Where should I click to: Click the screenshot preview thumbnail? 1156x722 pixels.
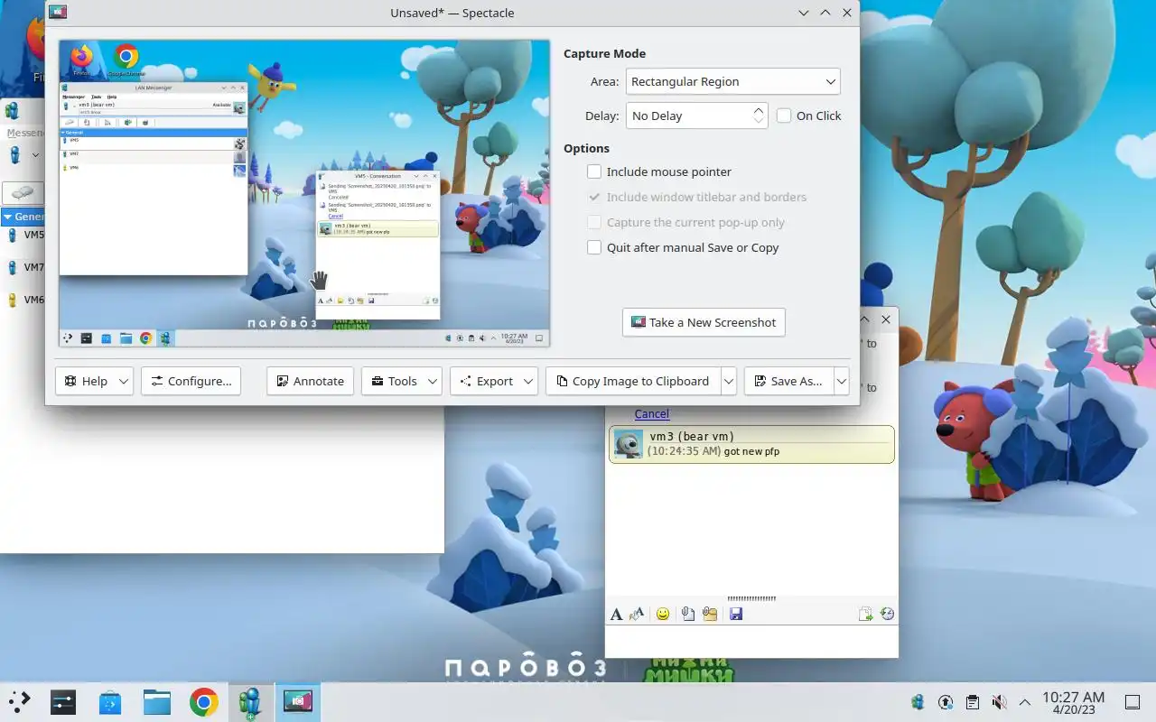pos(304,193)
